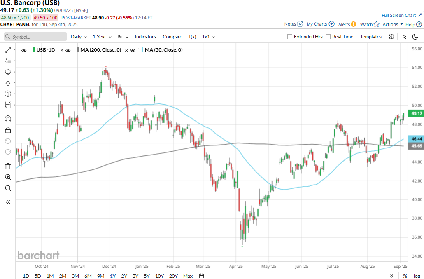The width and height of the screenshot is (424, 279).
Task: Click the redo arrow icon
Action: coord(8,152)
